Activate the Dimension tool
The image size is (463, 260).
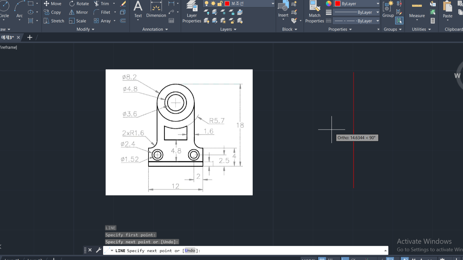(x=156, y=10)
